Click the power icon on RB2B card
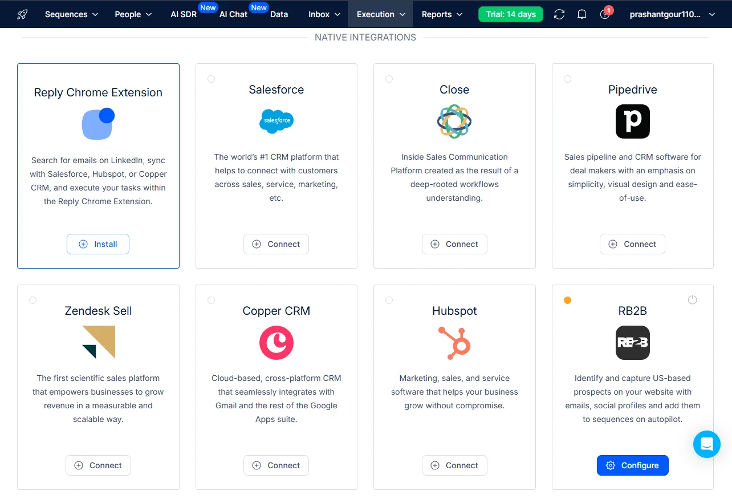The height and width of the screenshot is (499, 732). pos(692,300)
